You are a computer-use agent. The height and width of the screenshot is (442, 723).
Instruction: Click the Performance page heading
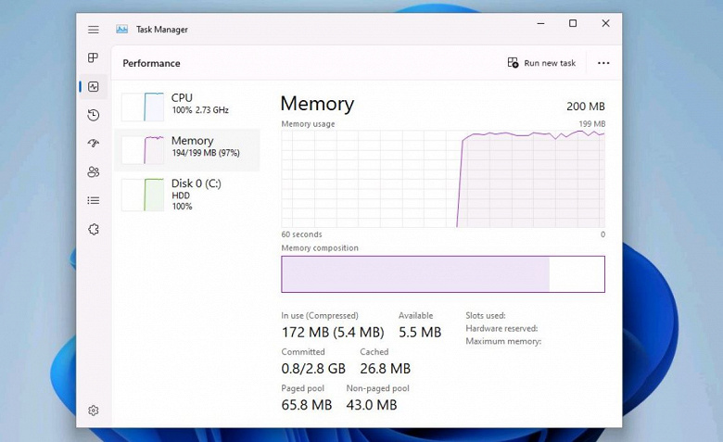coord(151,63)
